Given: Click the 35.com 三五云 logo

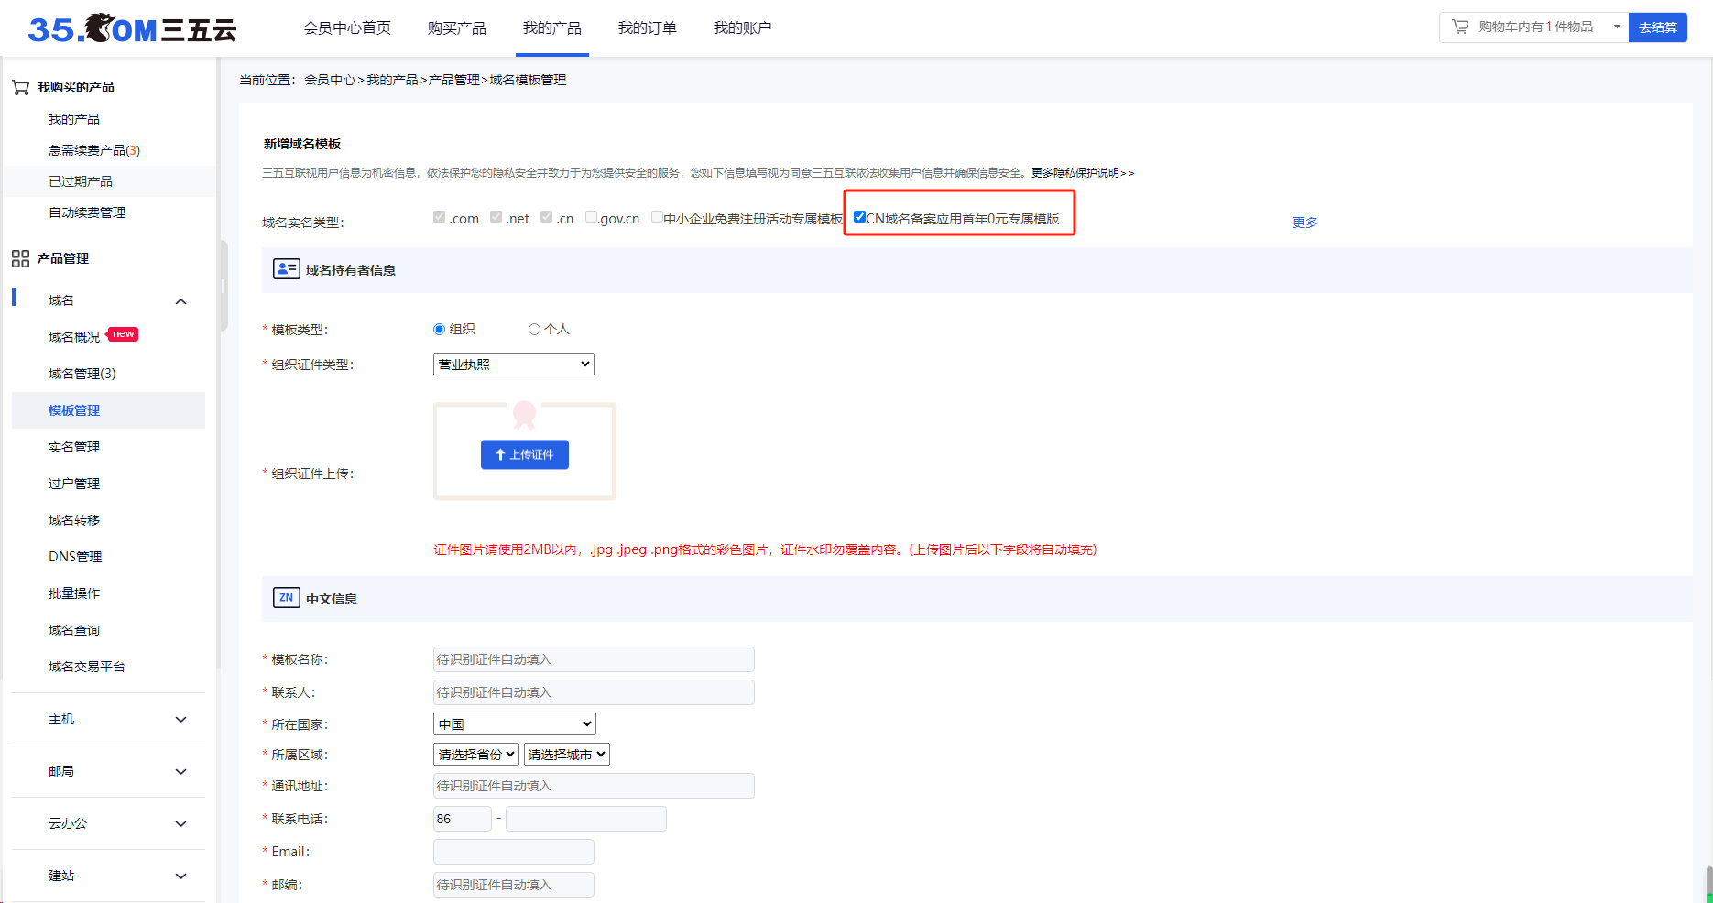Looking at the screenshot, I should click(x=132, y=28).
